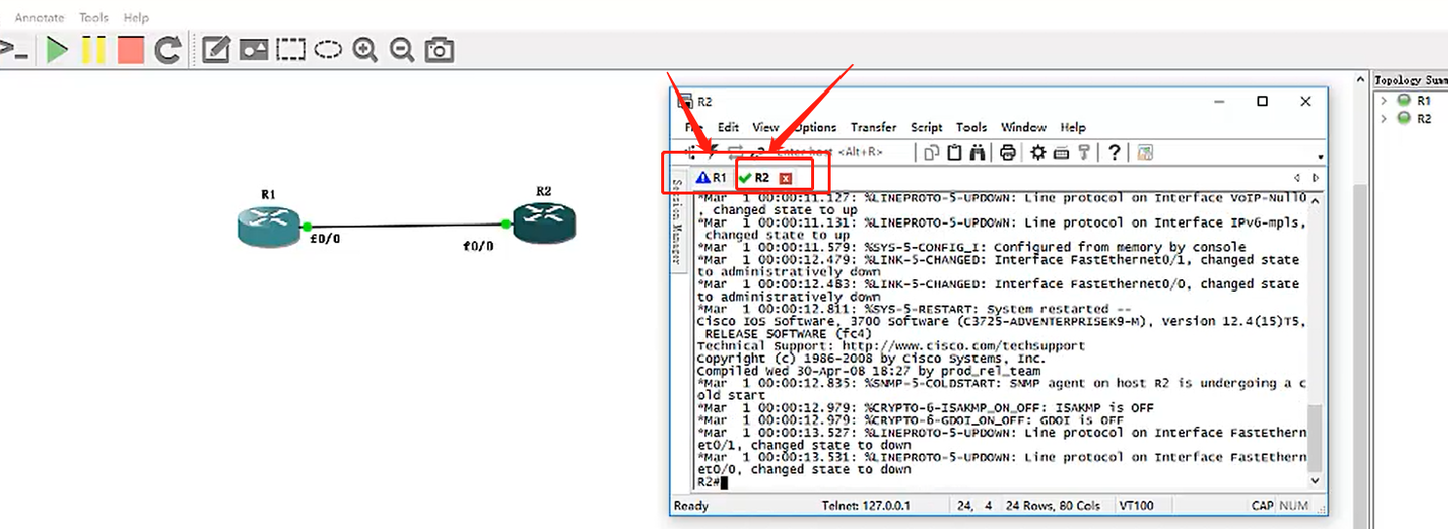This screenshot has width=1448, height=529.
Task: Select the Insert a picture tool
Action: click(x=253, y=50)
